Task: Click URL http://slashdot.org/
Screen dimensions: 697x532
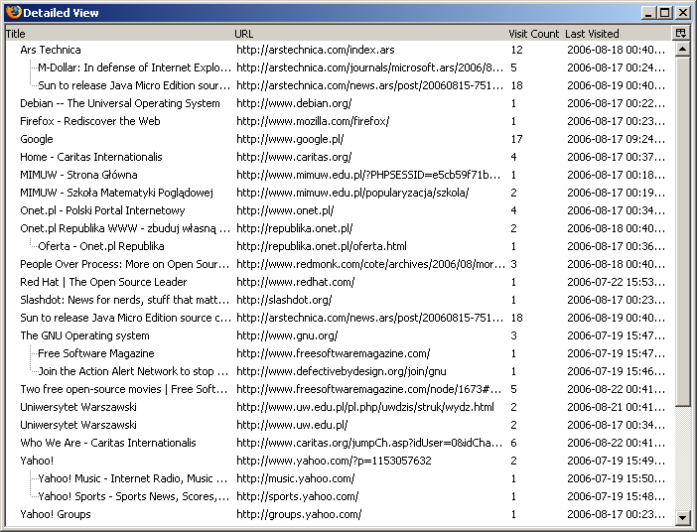Action: click(284, 300)
